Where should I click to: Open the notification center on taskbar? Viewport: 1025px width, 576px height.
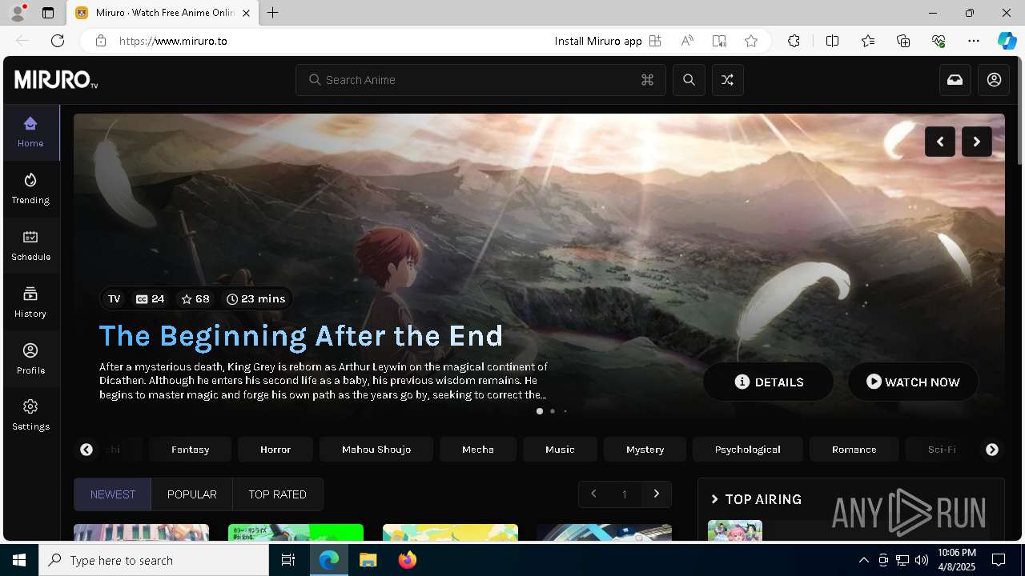tap(999, 560)
